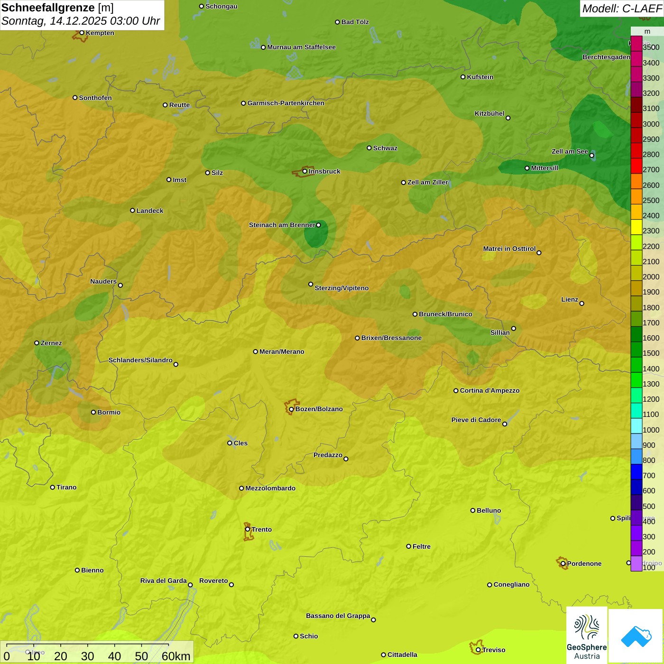664x664 pixels.
Task: Click the 'Reutte' label
Action: [x=179, y=105]
